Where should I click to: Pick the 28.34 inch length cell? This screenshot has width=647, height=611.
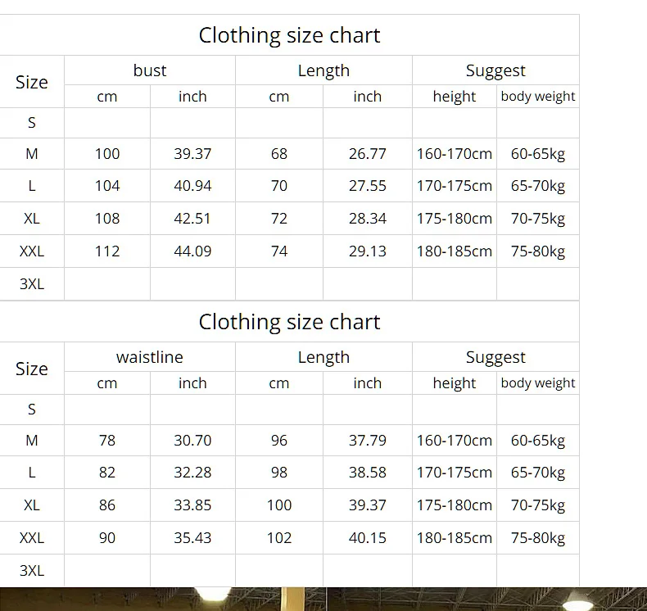[367, 219]
